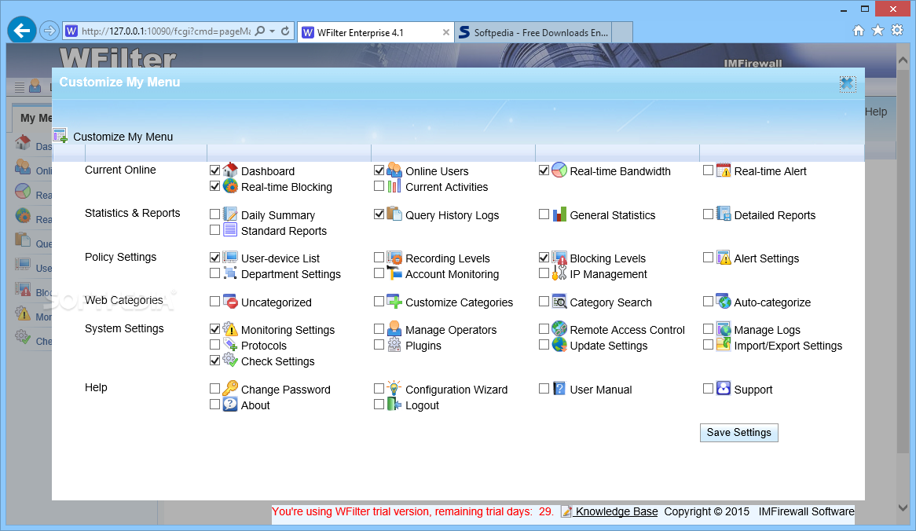Click the Blocking Levels icon
This screenshot has width=916, height=531.
[x=559, y=257]
